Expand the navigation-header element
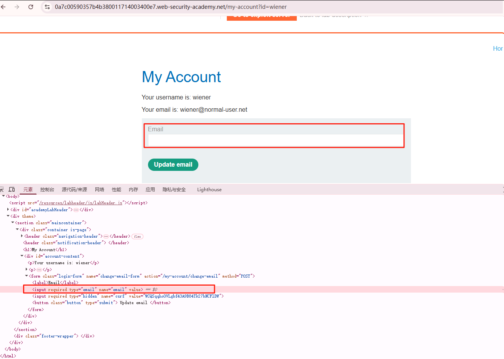The height and width of the screenshot is (359, 504). [x=22, y=236]
